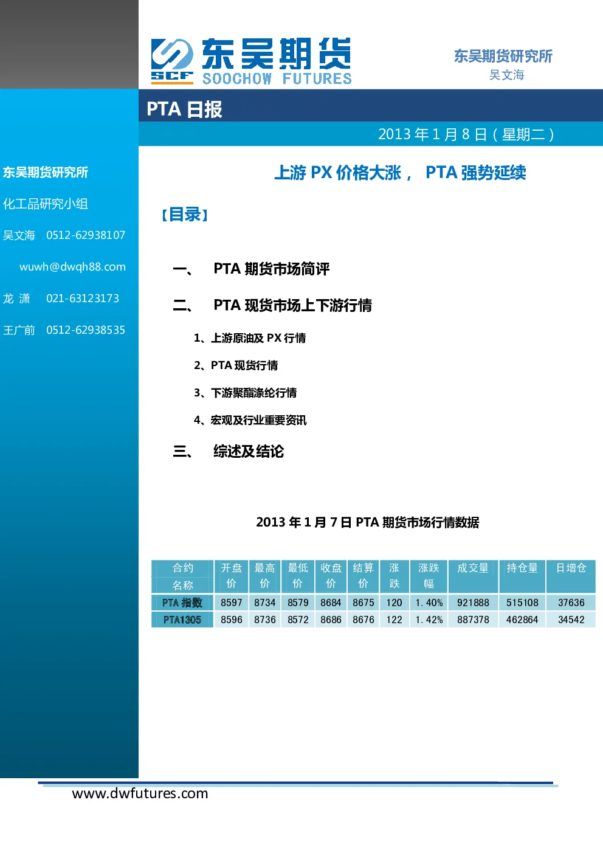Select entry '三、 综述及结论'
The height and width of the screenshot is (853, 603).
(229, 451)
